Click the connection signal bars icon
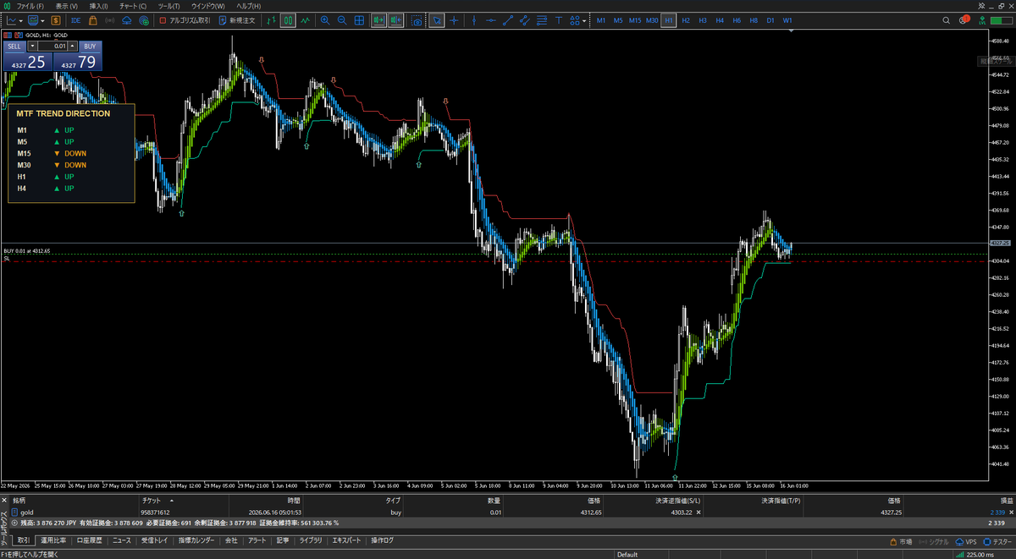The width and height of the screenshot is (1016, 559). (959, 555)
